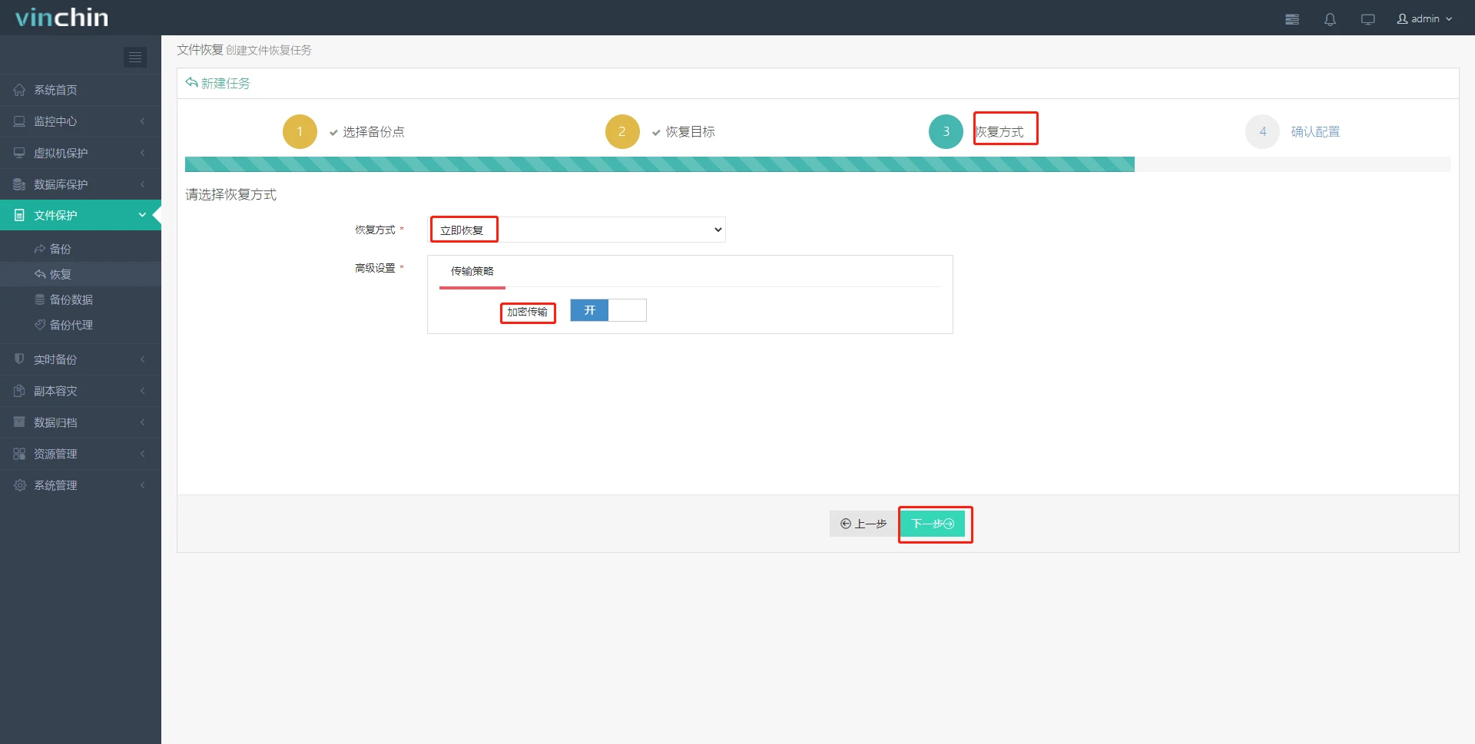Viewport: 1475px width, 744px height.
Task: Click the step 2 circle icon
Action: pyautogui.click(x=622, y=131)
